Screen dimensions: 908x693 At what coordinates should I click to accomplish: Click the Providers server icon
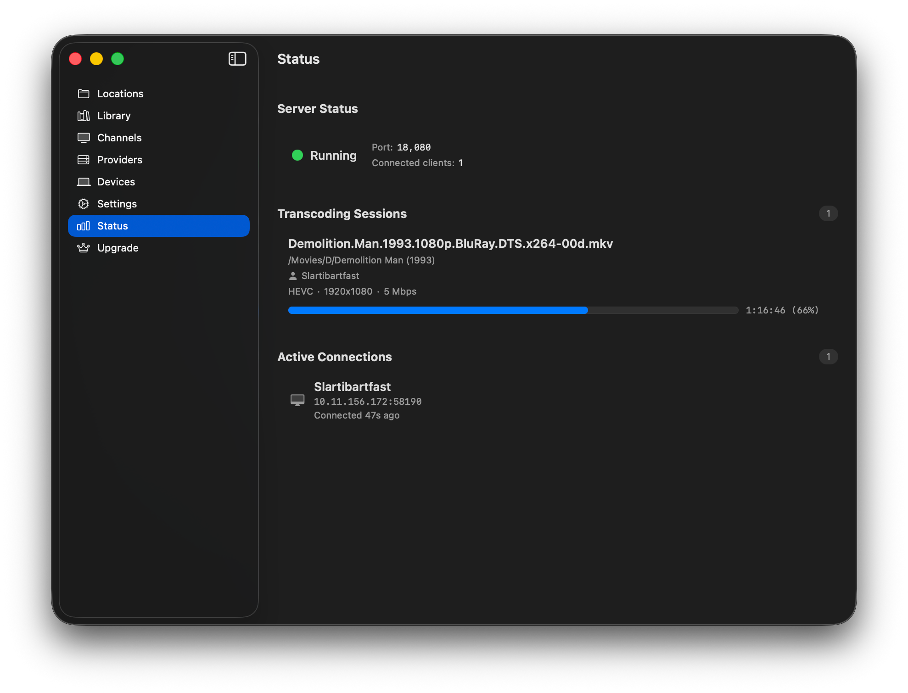click(84, 160)
